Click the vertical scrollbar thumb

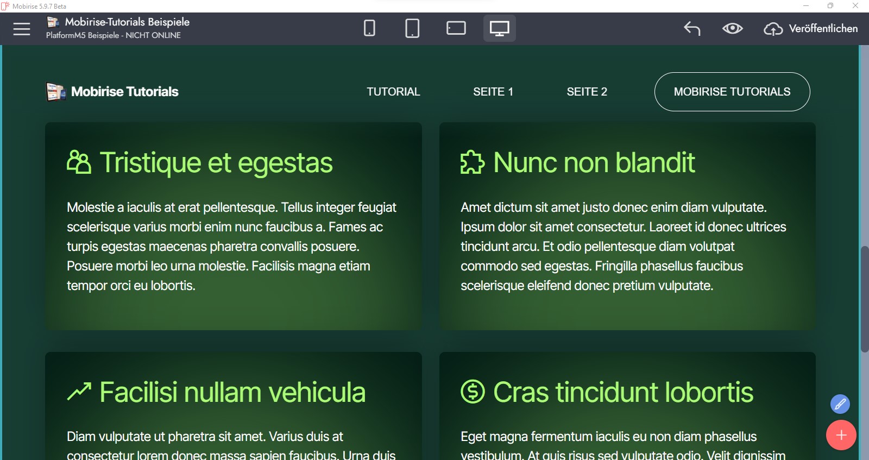coord(864,299)
